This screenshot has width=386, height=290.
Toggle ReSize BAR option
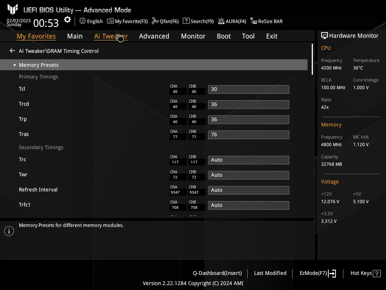[x=267, y=21]
